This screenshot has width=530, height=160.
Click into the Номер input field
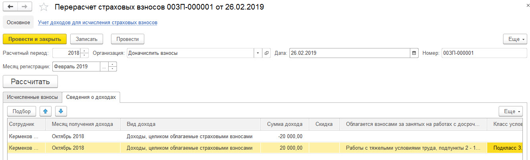(x=484, y=53)
